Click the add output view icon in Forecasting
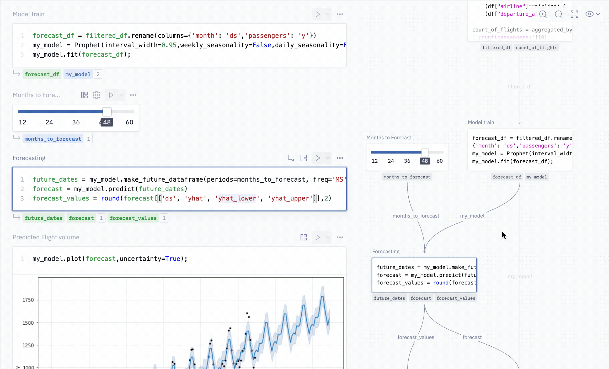This screenshot has height=369, width=609. pos(304,158)
